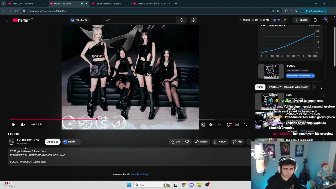The width and height of the screenshot is (336, 189).
Task: Switch to the EVERGLOW 'CODE' browser tab
Action: coord(152,4)
